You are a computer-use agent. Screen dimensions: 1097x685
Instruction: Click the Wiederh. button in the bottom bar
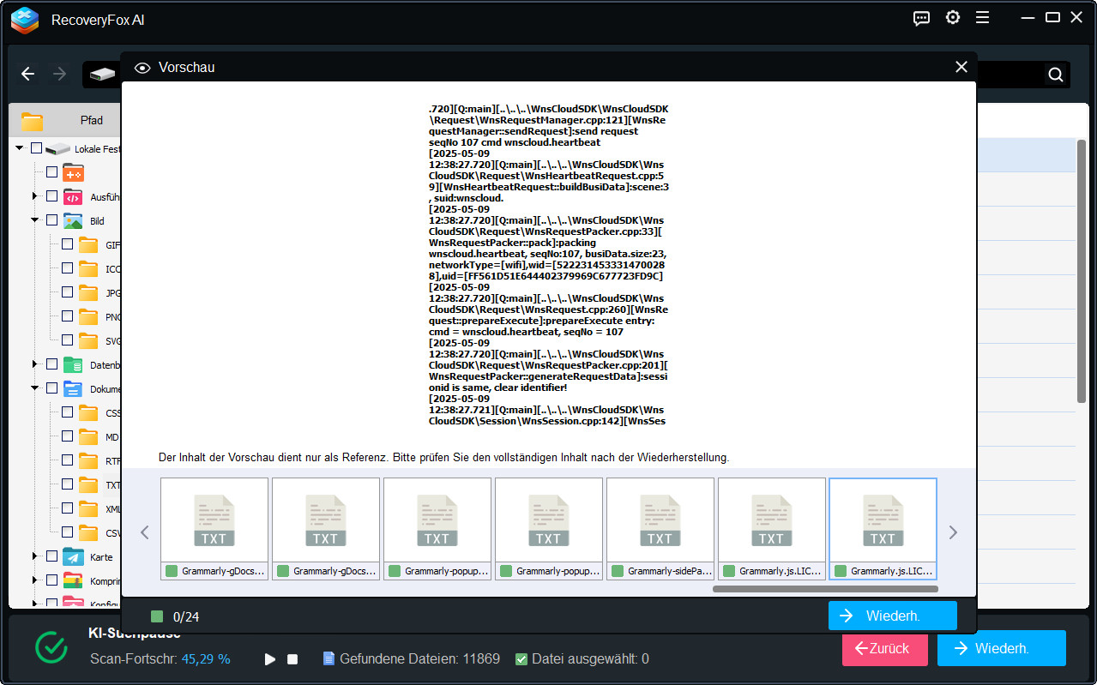(1001, 648)
